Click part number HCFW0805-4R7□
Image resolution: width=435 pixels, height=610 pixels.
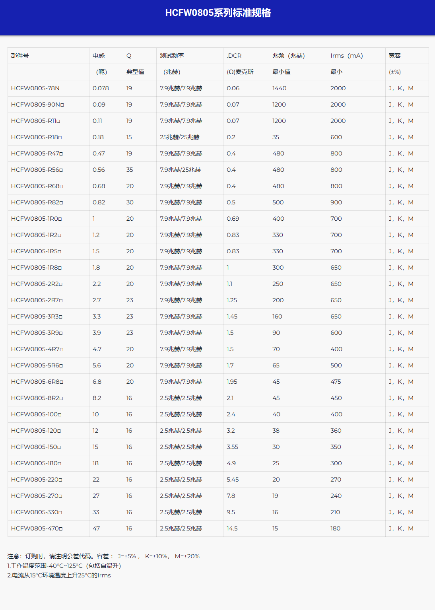[x=37, y=349]
